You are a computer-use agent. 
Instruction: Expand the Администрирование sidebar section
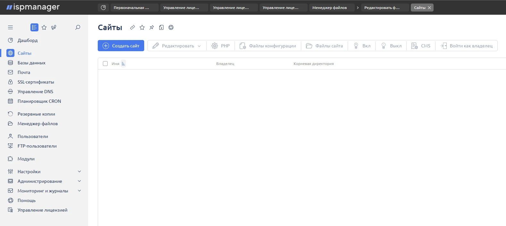[x=79, y=181]
